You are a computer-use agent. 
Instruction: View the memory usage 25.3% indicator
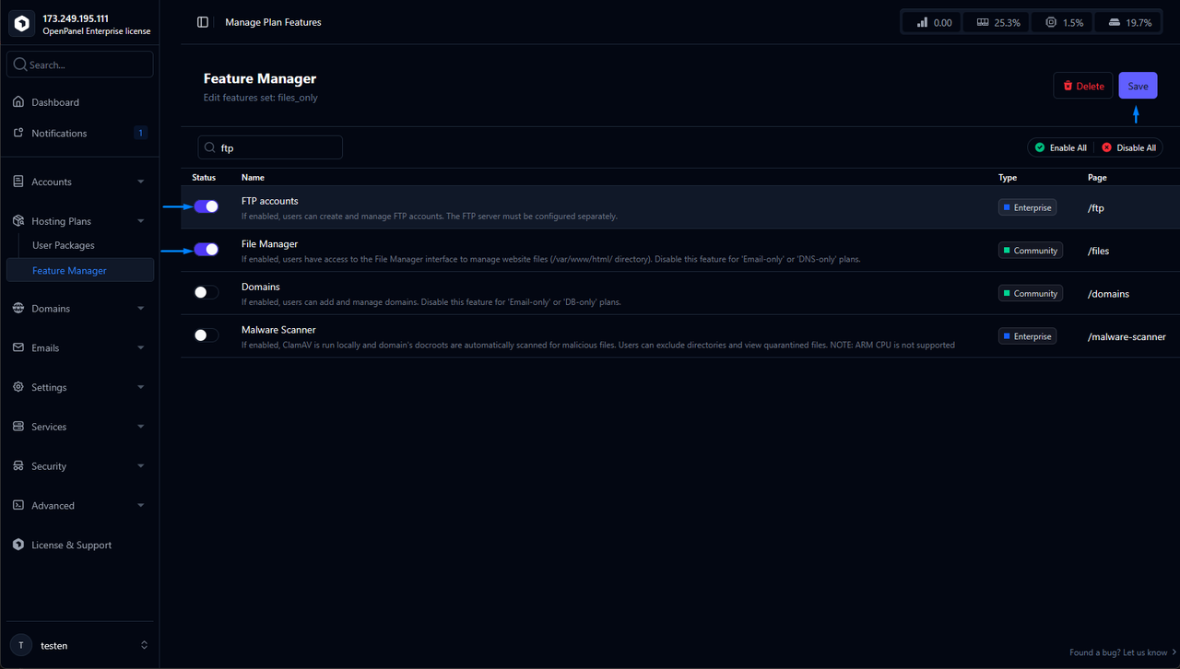997,22
